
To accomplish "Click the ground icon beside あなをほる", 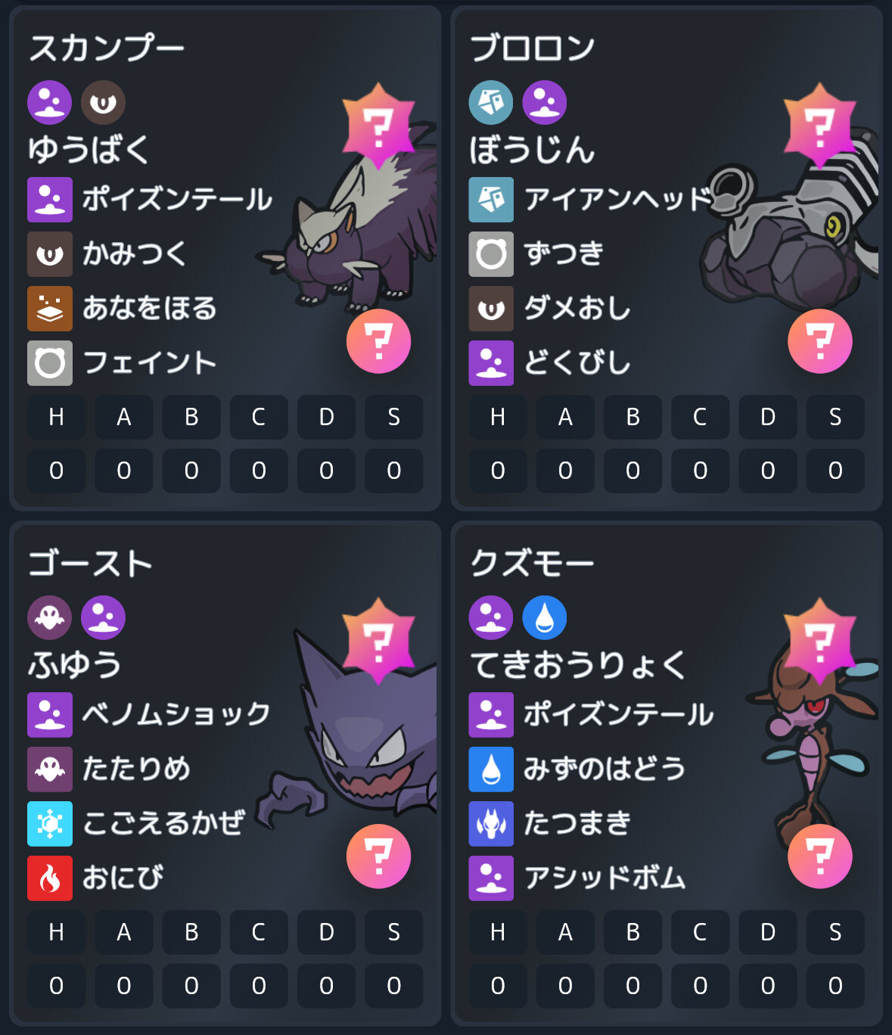I will 50,308.
